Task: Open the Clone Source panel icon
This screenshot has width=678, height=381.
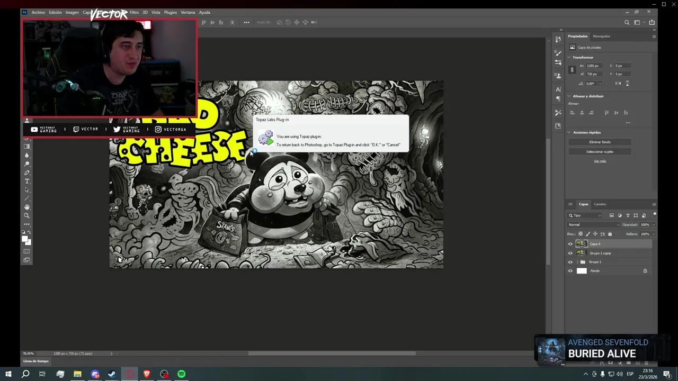Action: click(x=558, y=76)
